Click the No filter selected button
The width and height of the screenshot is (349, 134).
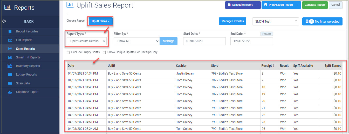pos(322,22)
